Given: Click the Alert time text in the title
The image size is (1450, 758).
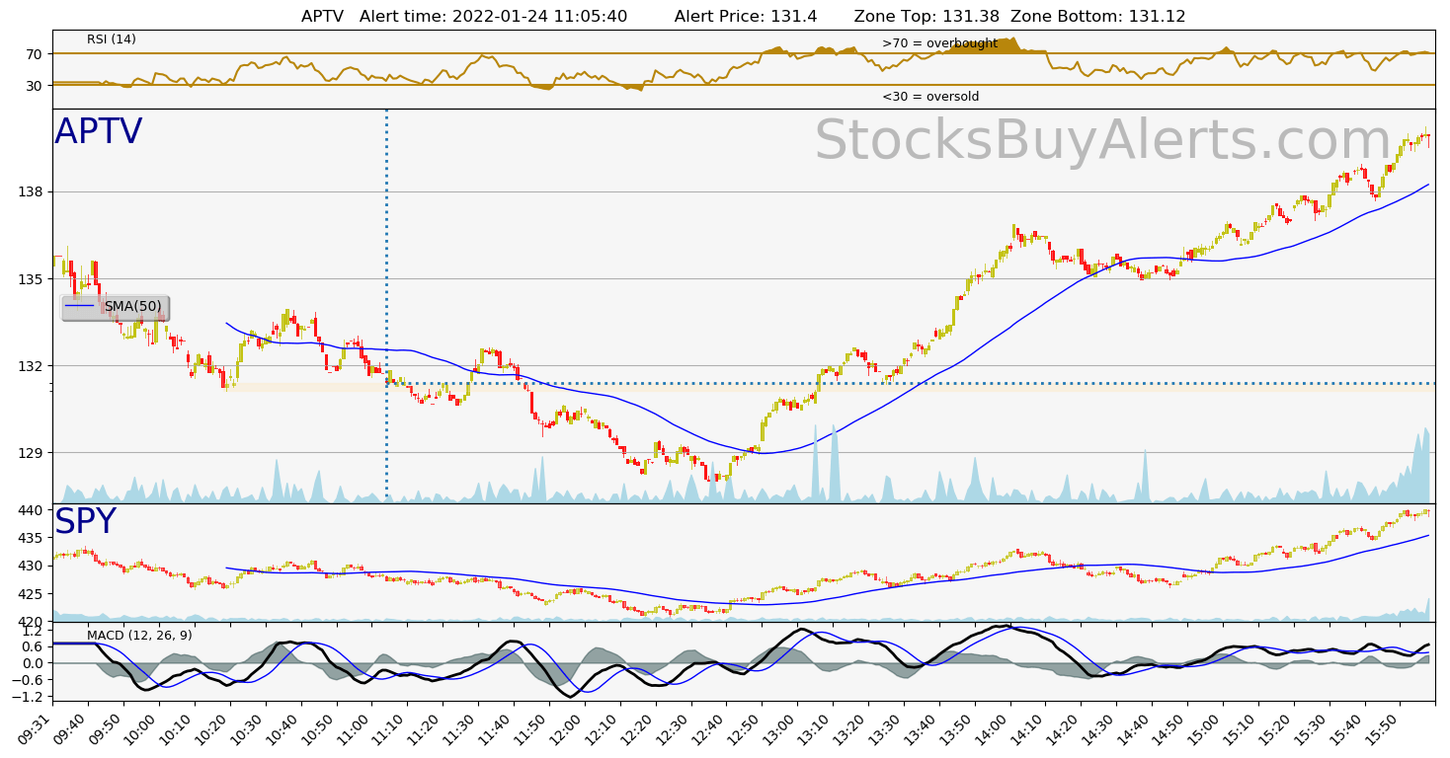Looking at the screenshot, I should [493, 17].
